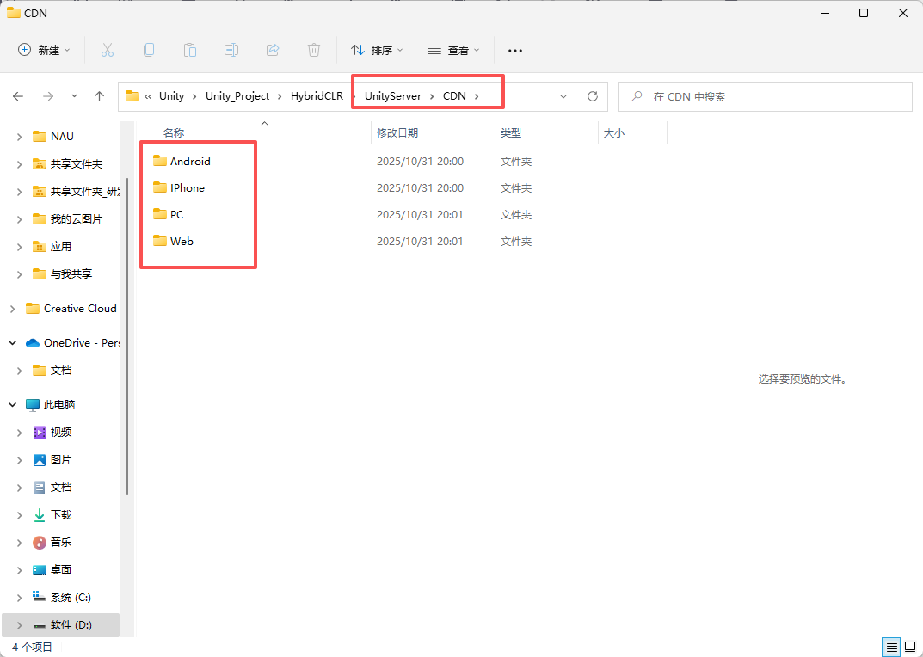This screenshot has height=657, width=923.
Task: Open the 查看 view dropdown
Action: tap(453, 50)
